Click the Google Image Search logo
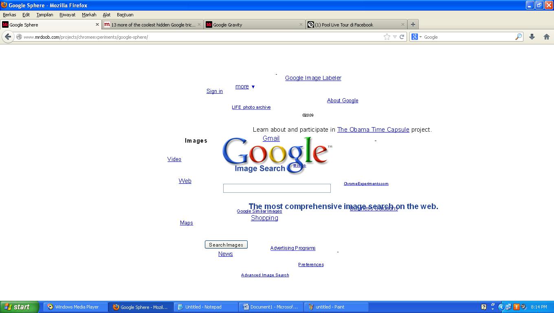This screenshot has width=554, height=313. (x=277, y=155)
